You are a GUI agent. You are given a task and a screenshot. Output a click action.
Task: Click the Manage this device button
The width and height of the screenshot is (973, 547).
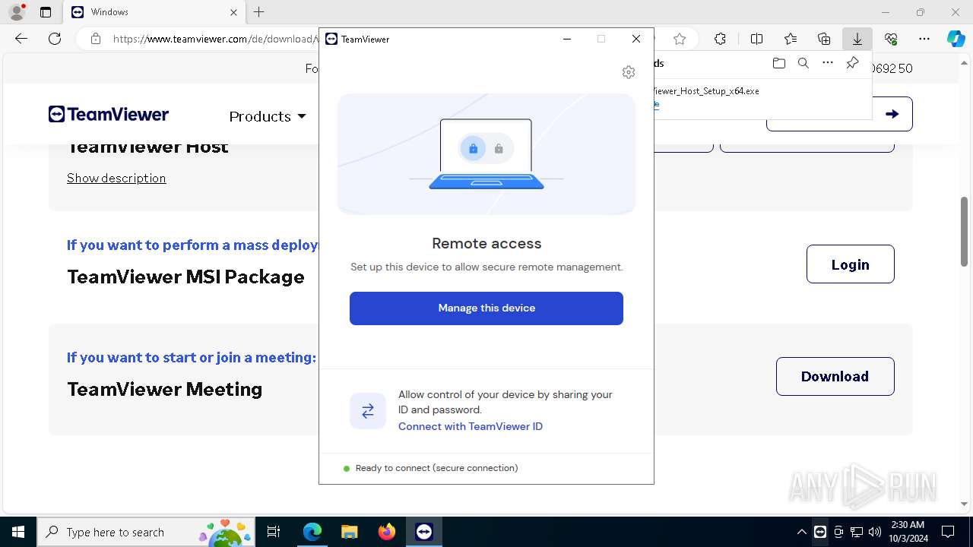coord(486,308)
